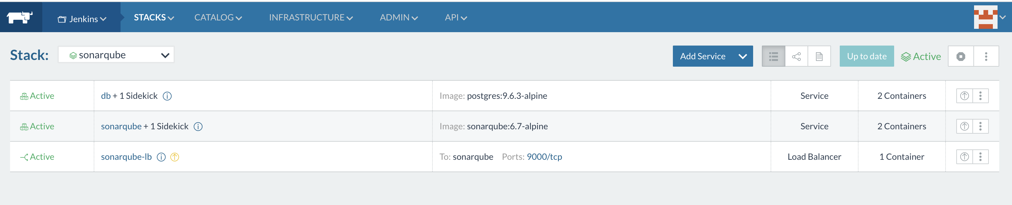Open the 9000/tcp port link

pos(544,157)
